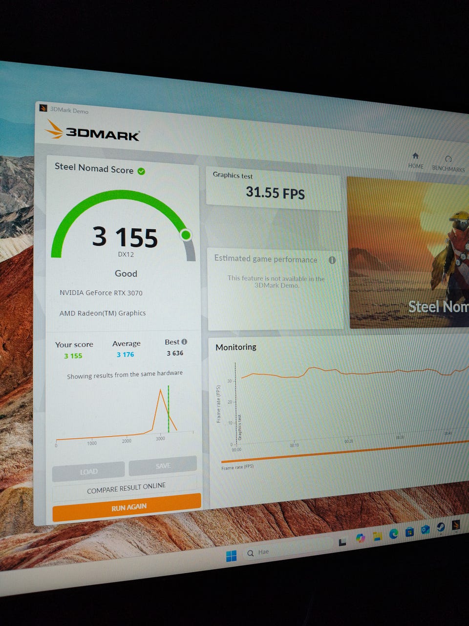Image resolution: width=469 pixels, height=626 pixels.
Task: Click the 3 155 score on the gauge
Action: (x=125, y=237)
